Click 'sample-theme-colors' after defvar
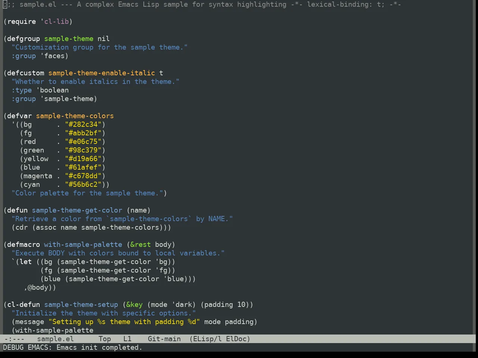478x358 pixels. 75,116
